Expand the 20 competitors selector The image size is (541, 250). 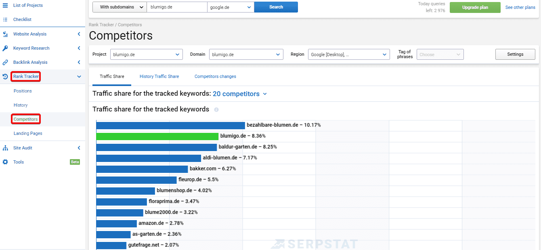(240, 94)
